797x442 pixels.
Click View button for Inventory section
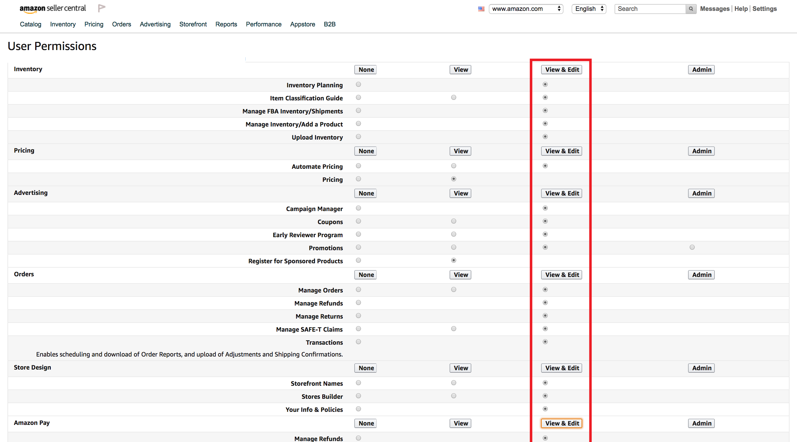click(x=460, y=70)
